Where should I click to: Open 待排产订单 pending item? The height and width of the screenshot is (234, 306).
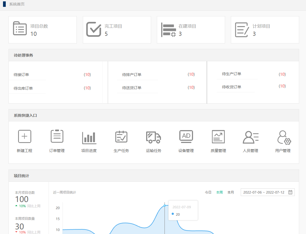[132, 75]
